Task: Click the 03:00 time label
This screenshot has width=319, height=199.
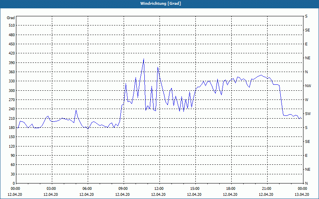Action: 51,189
